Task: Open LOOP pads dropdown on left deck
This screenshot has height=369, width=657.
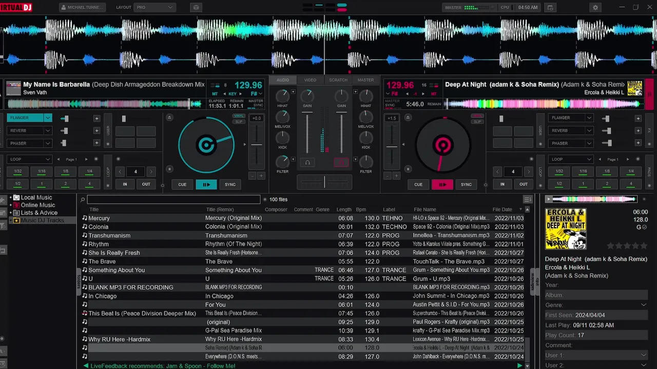Action: pyautogui.click(x=29, y=159)
